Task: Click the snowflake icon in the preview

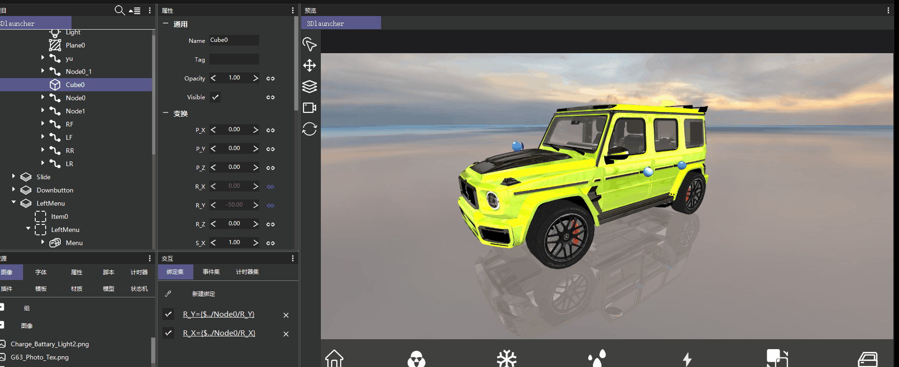Action: pyautogui.click(x=507, y=359)
